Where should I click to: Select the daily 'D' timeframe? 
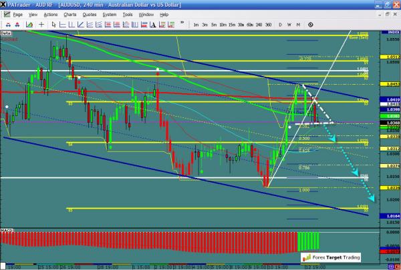click(x=281, y=25)
